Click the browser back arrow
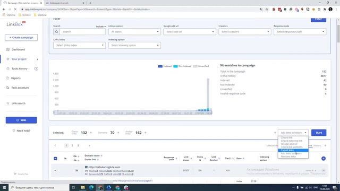 coord(4,10)
